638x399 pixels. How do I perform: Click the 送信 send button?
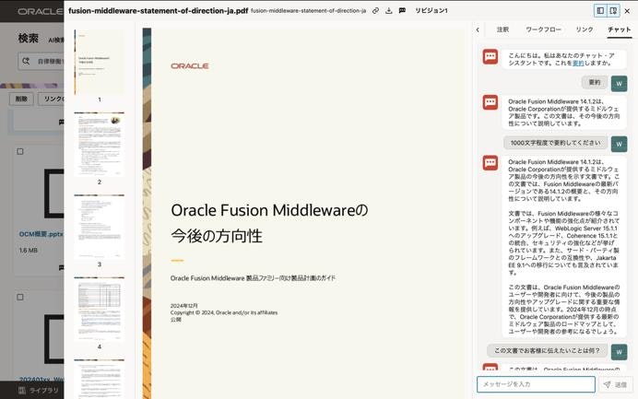click(x=615, y=384)
